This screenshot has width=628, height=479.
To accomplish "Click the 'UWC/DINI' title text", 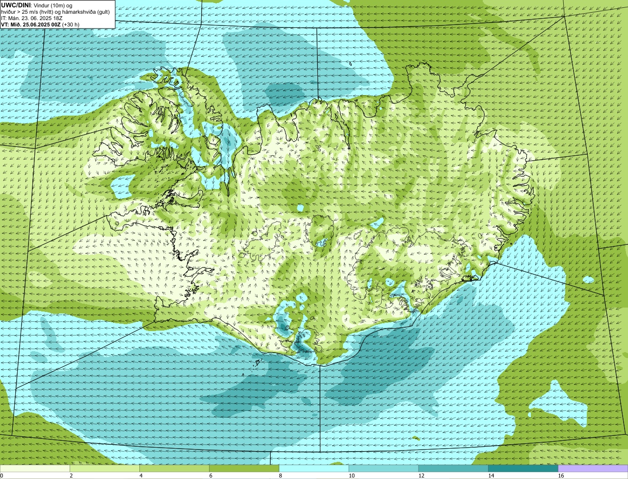I will coord(16,5).
